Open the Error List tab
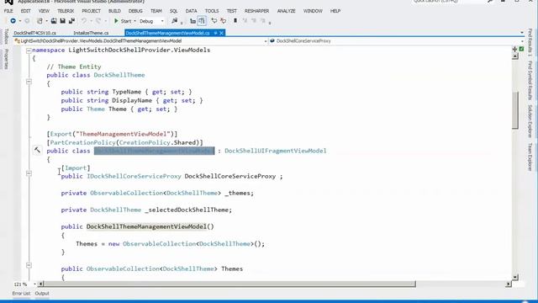Screen dimensions: 538x303 point(21,294)
